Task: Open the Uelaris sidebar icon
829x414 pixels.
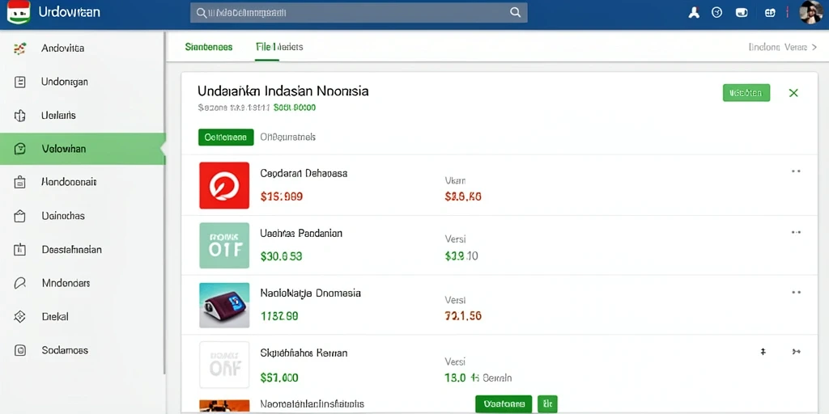Action: pos(19,116)
